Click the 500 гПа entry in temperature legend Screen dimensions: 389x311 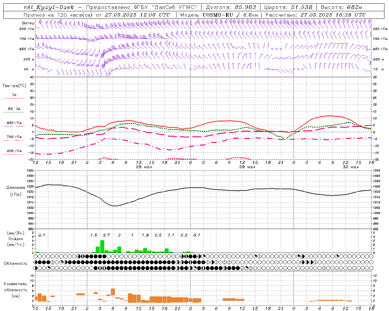pos(14,151)
